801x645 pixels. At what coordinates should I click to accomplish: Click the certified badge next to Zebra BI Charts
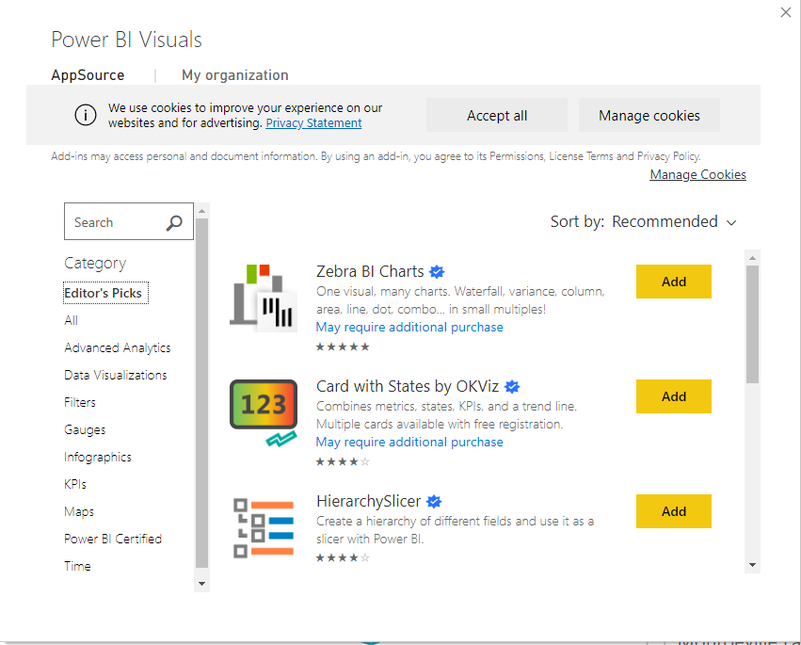pos(437,271)
